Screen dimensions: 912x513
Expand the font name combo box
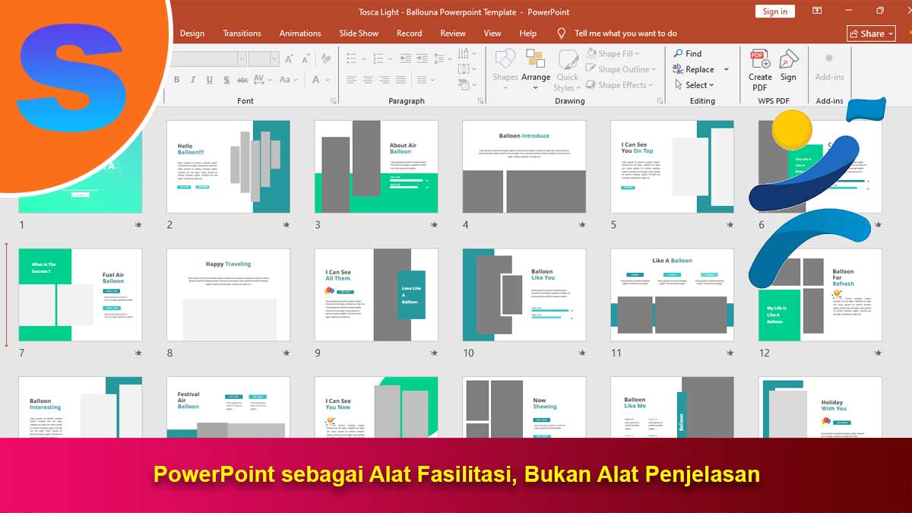pos(242,59)
